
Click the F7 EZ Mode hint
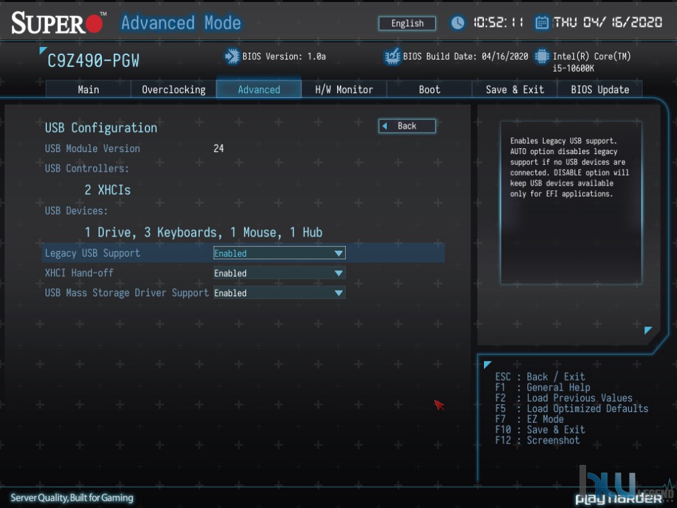coord(530,419)
